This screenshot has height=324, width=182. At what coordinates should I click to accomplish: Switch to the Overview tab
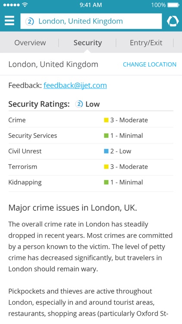pos(30,43)
